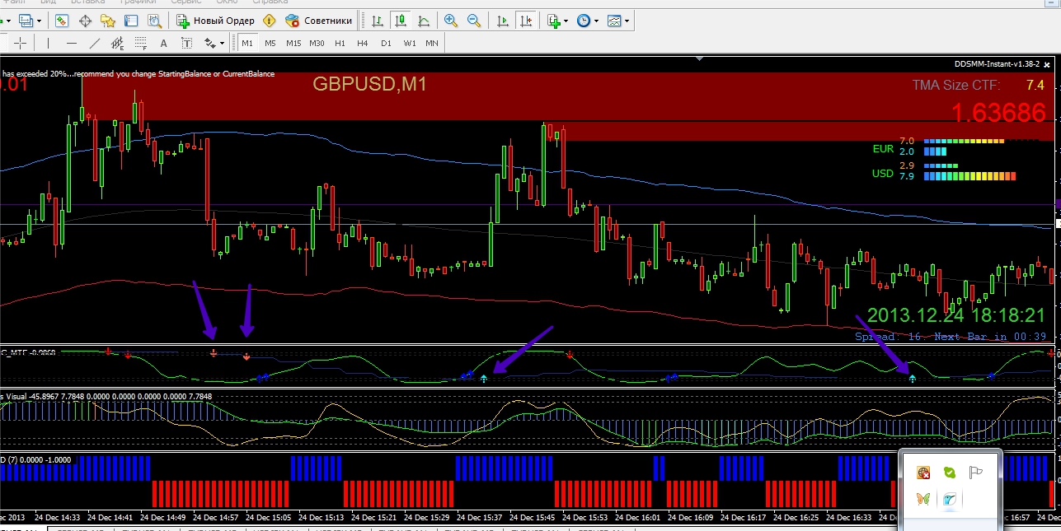Show the Navigator folder-star icon
The image size is (1061, 531).
click(x=108, y=21)
